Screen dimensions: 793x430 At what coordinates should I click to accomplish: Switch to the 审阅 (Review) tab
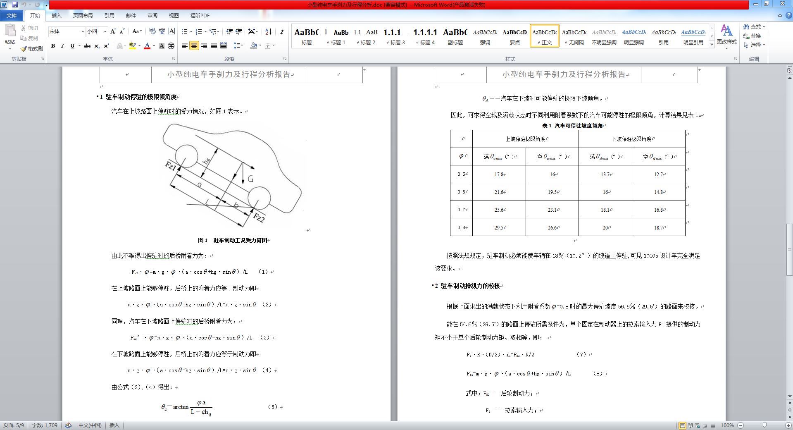tap(152, 15)
